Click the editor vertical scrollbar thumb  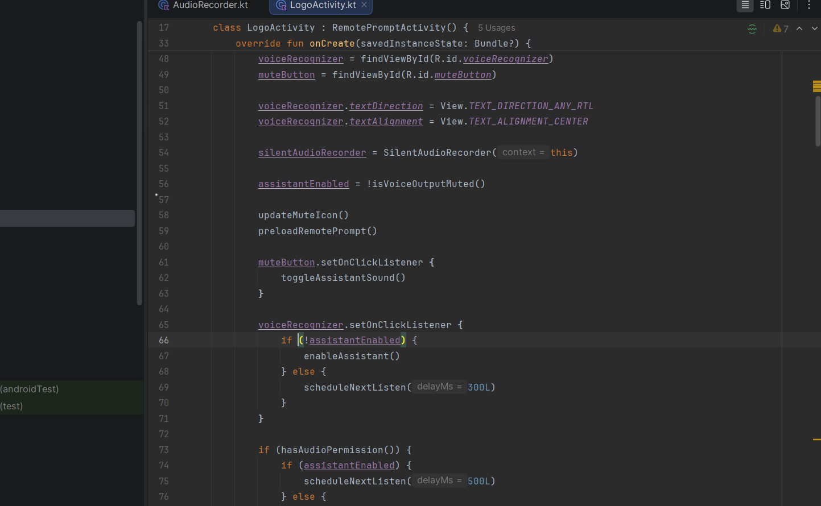click(x=818, y=121)
